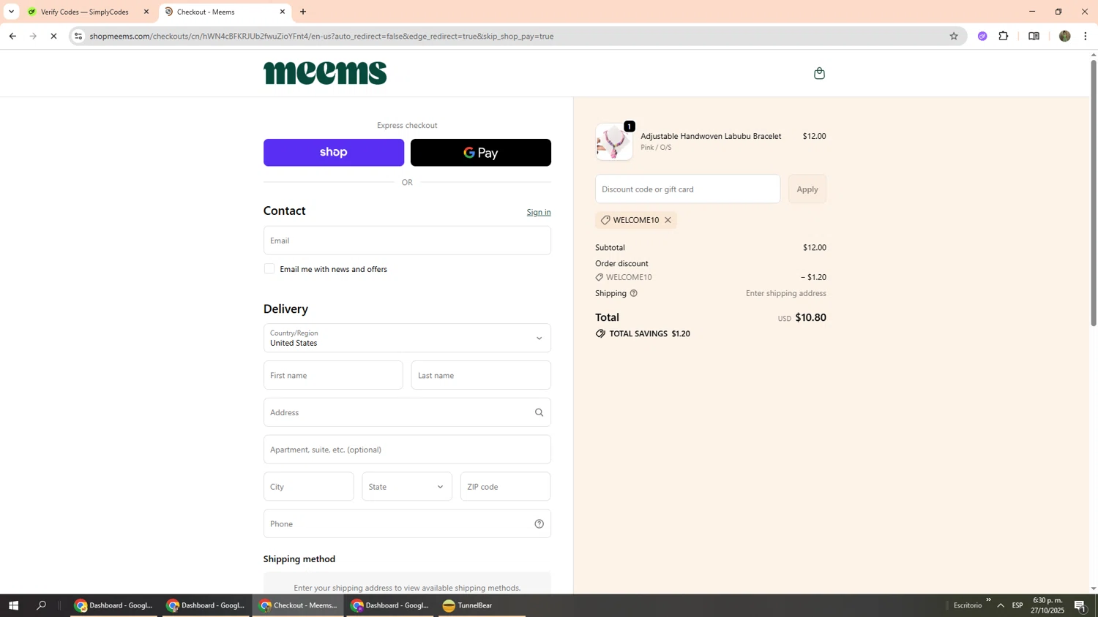The height and width of the screenshot is (617, 1098).
Task: Click the phone field help icon
Action: point(539,523)
